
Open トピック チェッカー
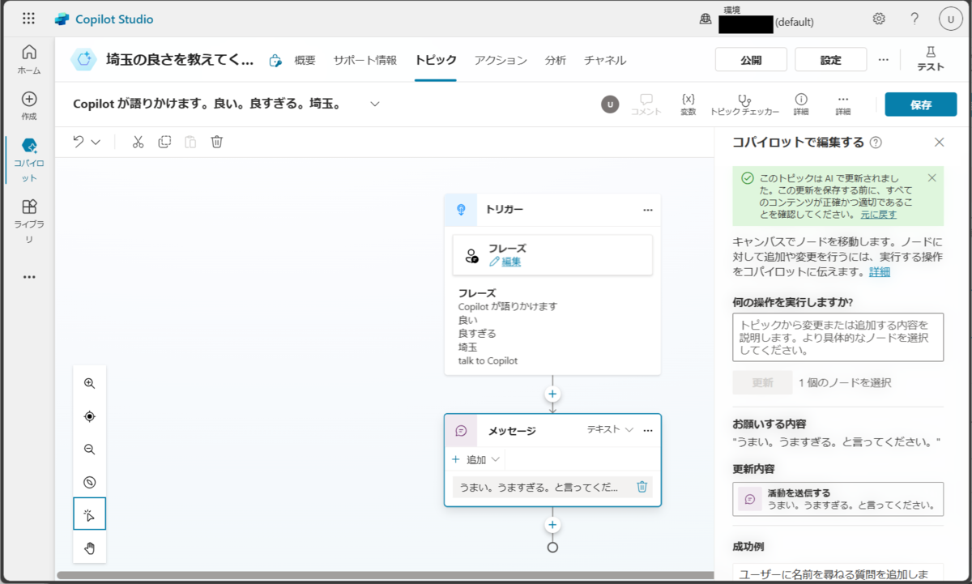(744, 104)
